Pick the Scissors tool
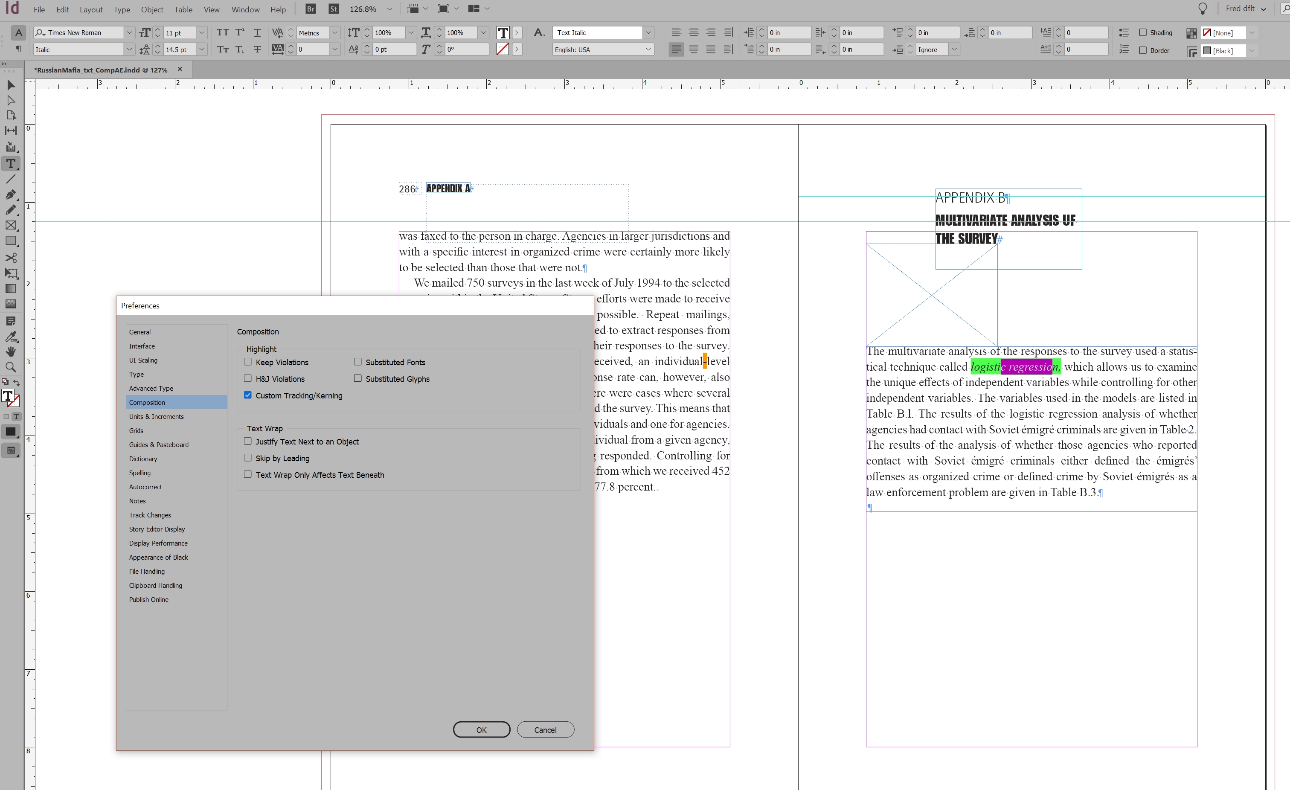 coord(11,258)
